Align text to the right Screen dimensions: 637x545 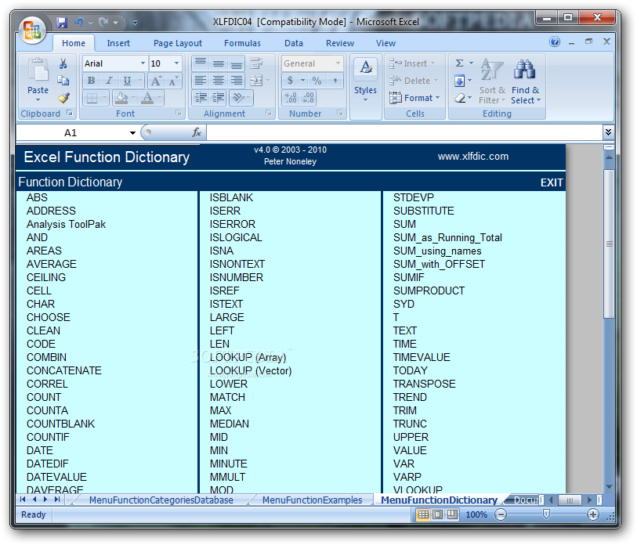coord(237,81)
